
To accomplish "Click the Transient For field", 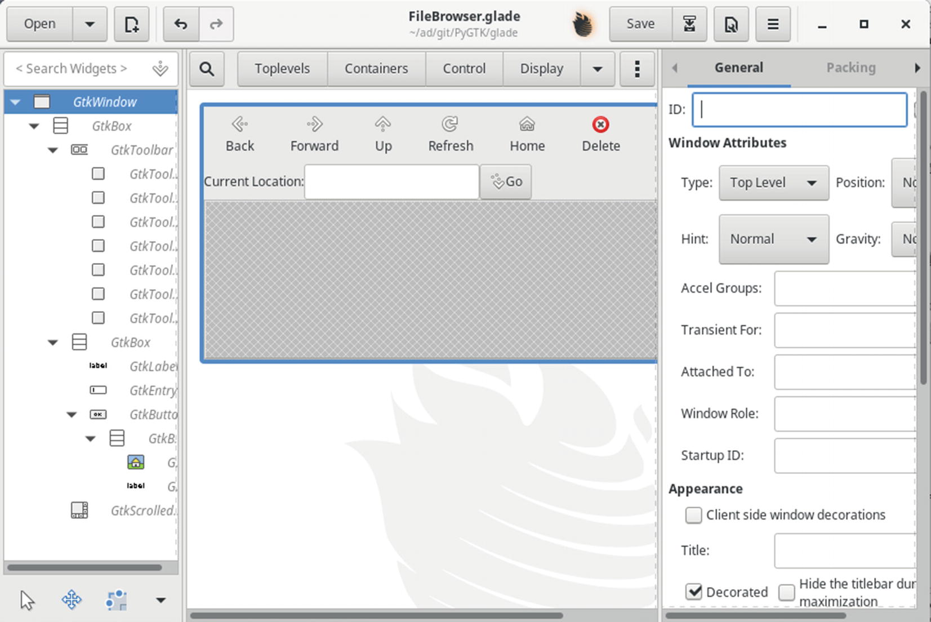I will [x=845, y=330].
